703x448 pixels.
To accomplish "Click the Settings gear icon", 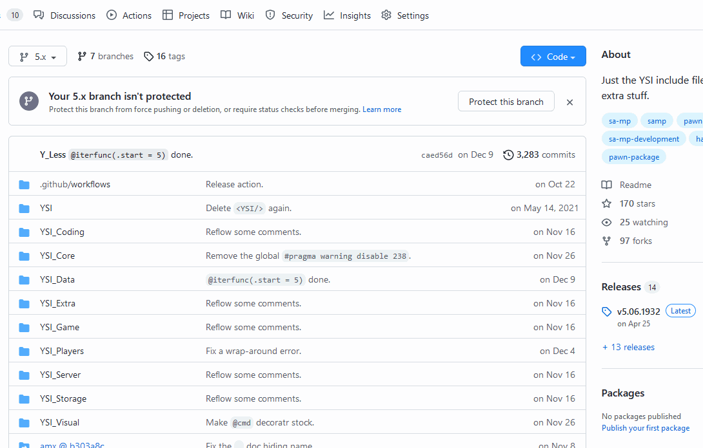I will pos(386,15).
